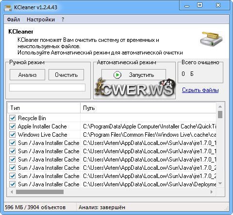Start automatic mode with Запустить
233x215 pixels.
133,74
